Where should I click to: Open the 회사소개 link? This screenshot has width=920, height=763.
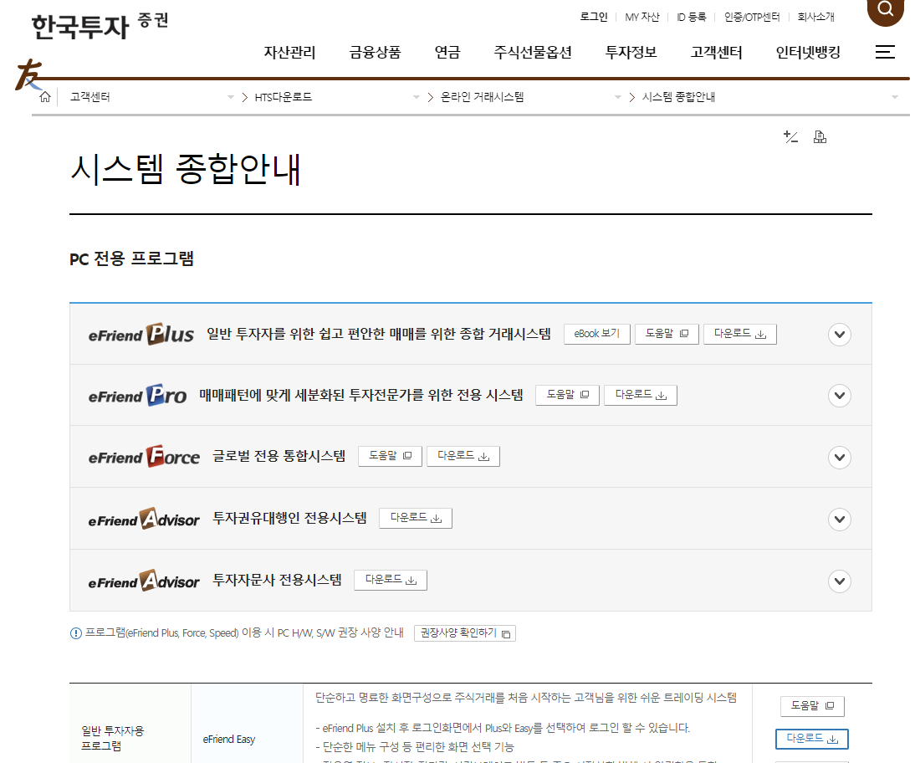tap(815, 17)
